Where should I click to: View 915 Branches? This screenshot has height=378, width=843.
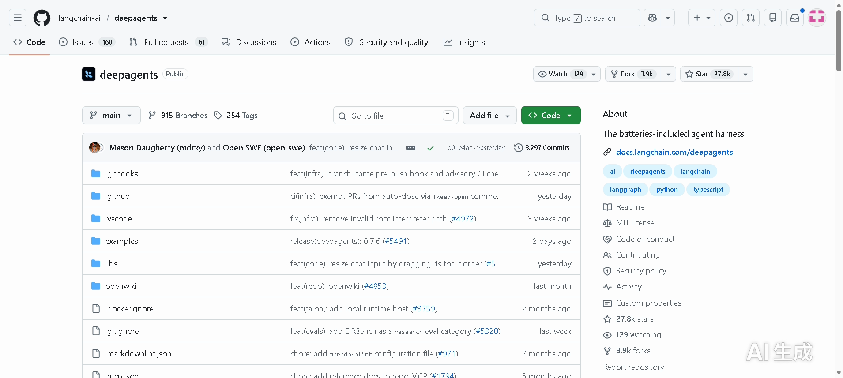pyautogui.click(x=178, y=116)
